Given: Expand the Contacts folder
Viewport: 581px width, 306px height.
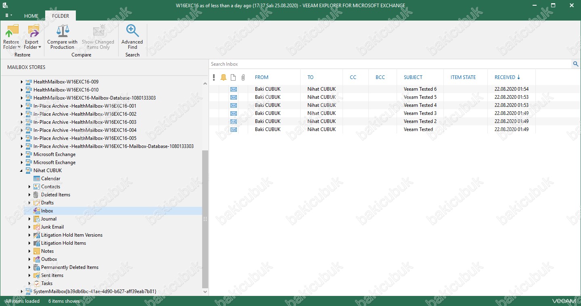Looking at the screenshot, I should [29, 187].
